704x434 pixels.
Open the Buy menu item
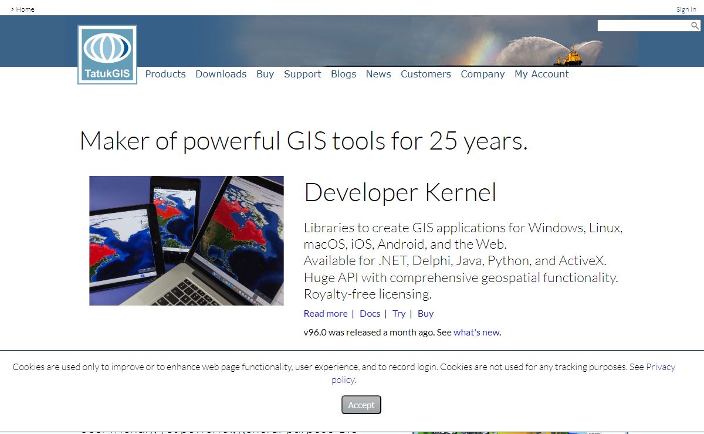[265, 74]
